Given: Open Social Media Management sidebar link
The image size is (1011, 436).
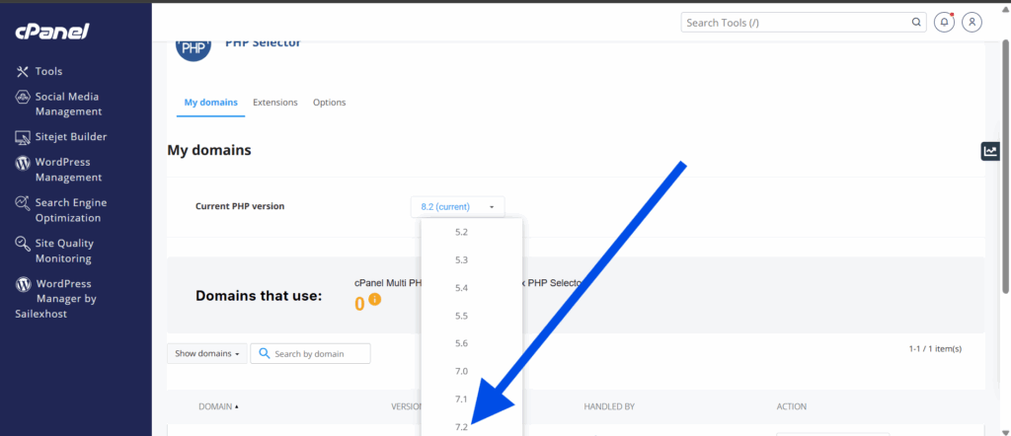Looking at the screenshot, I should (x=68, y=104).
